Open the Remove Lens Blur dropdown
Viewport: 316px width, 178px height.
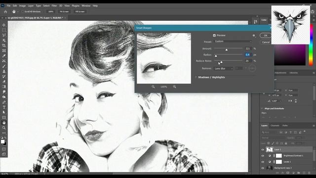(223, 69)
